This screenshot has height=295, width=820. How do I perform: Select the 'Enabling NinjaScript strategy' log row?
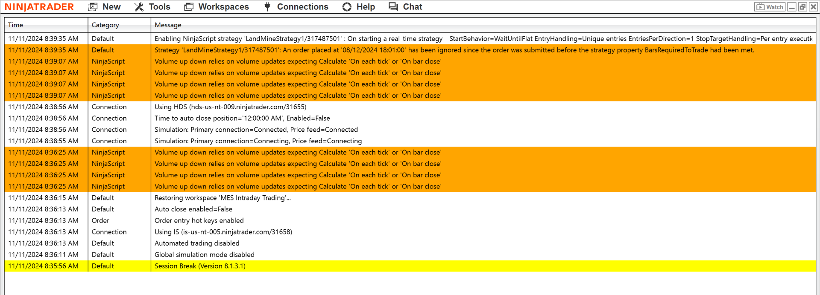(410, 39)
